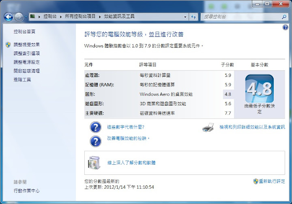Click the shield icon beside 調整視覺效果
The height and width of the screenshot is (204, 292).
(x=8, y=45)
